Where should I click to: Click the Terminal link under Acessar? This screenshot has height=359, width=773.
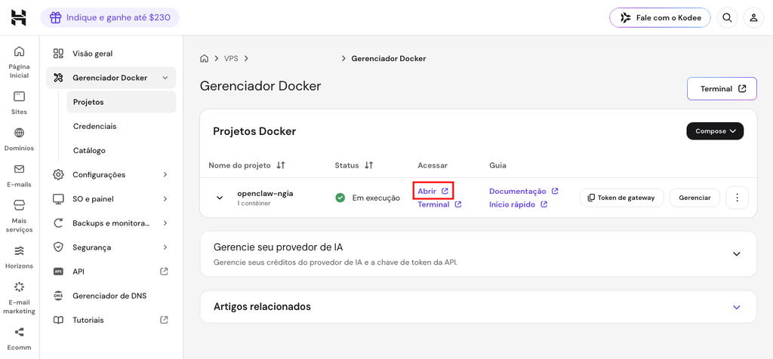(439, 204)
